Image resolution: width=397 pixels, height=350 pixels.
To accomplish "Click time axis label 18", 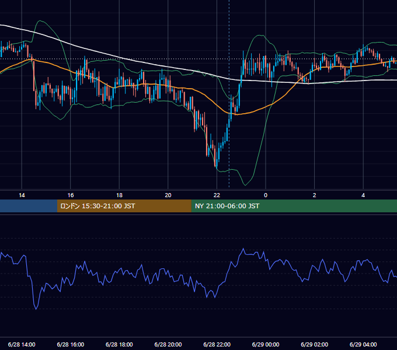I will pos(119,195).
